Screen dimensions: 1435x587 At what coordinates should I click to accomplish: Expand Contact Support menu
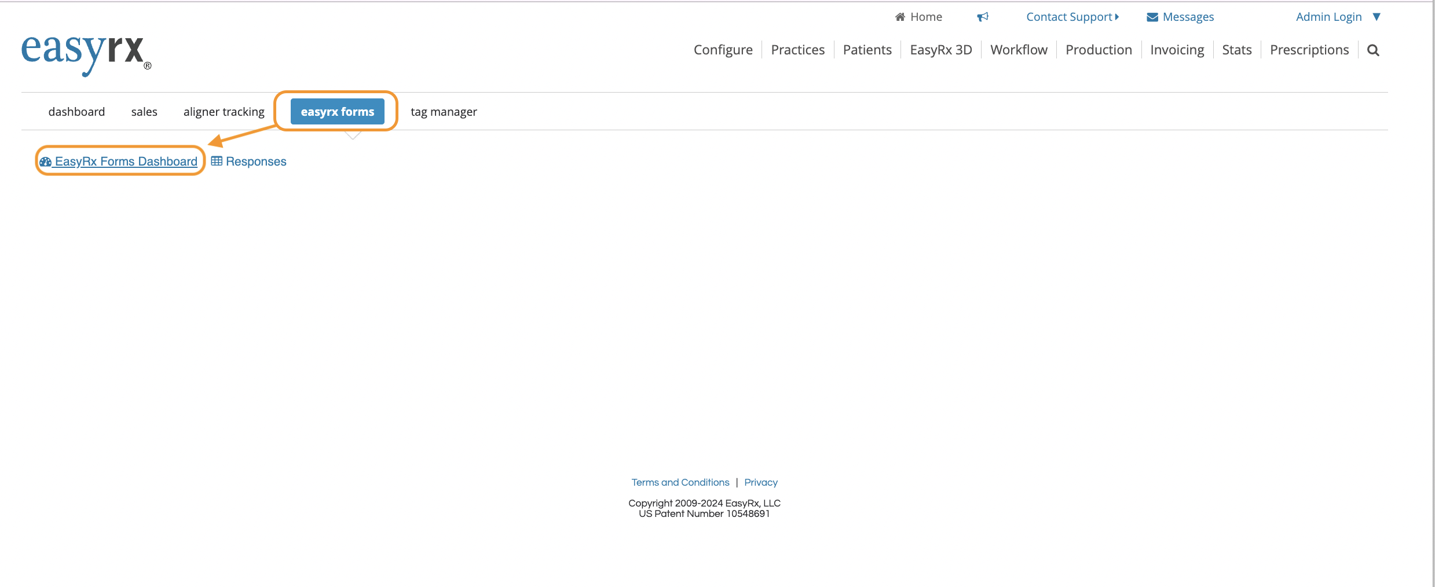pos(1072,17)
